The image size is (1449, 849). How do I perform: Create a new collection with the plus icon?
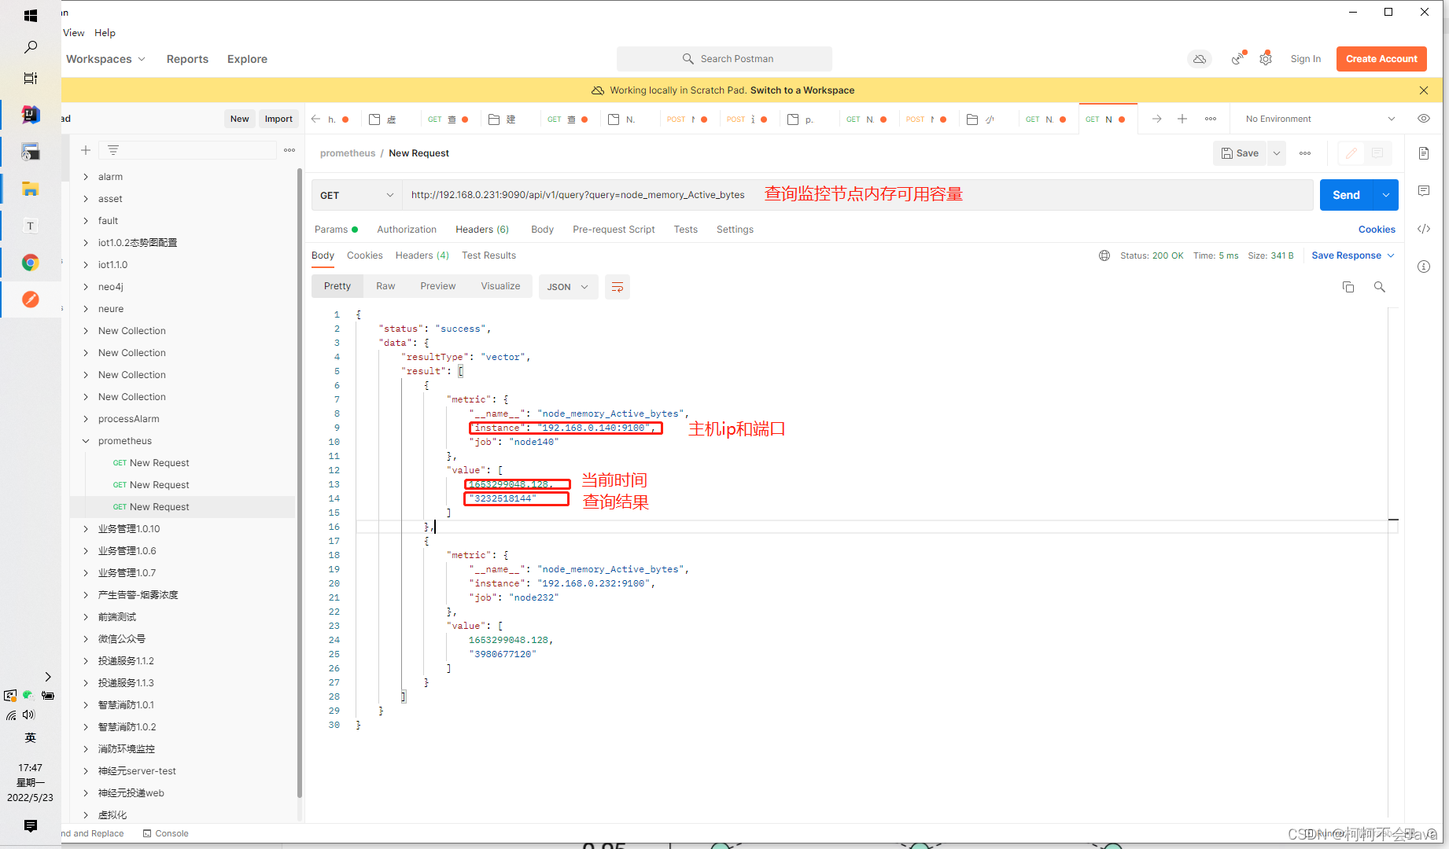pos(86,150)
